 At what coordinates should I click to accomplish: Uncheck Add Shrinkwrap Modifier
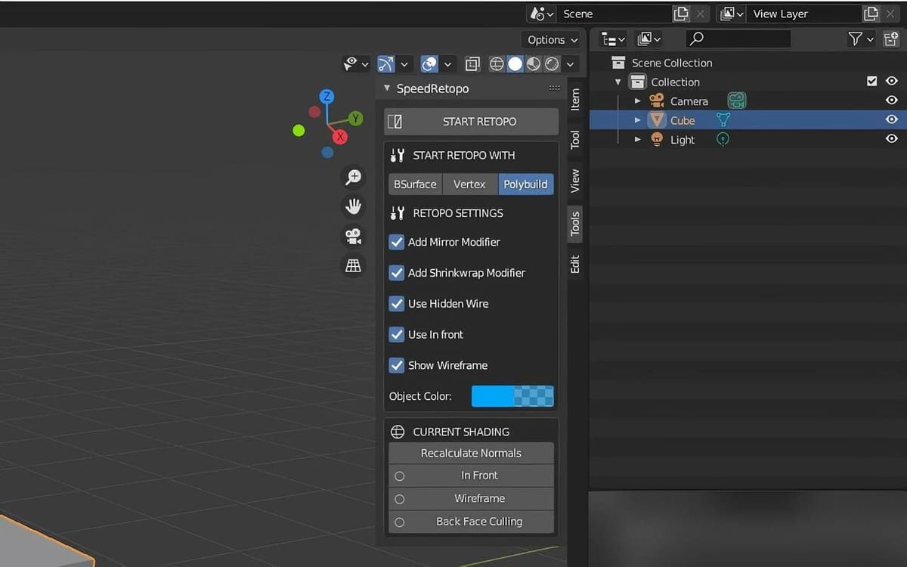pyautogui.click(x=397, y=273)
